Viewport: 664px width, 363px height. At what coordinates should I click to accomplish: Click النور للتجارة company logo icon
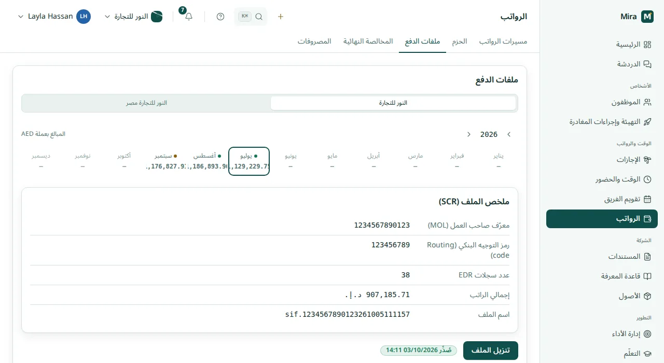[157, 17]
